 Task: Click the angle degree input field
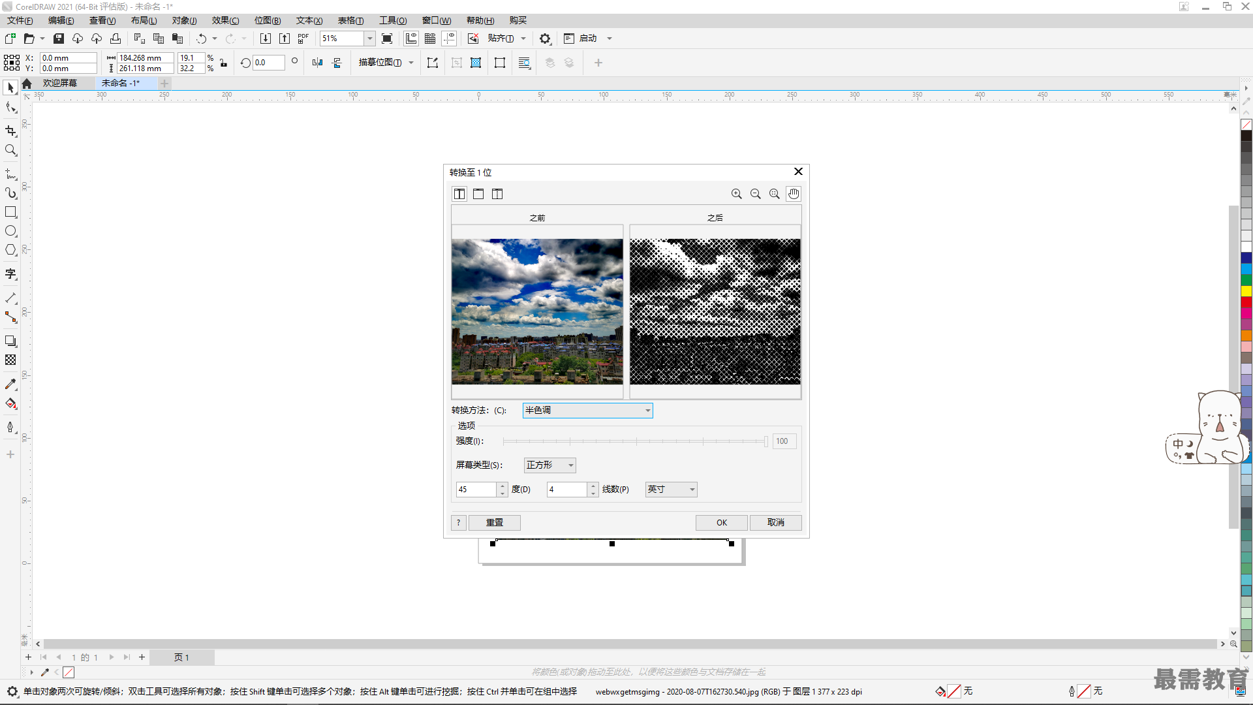(x=476, y=489)
